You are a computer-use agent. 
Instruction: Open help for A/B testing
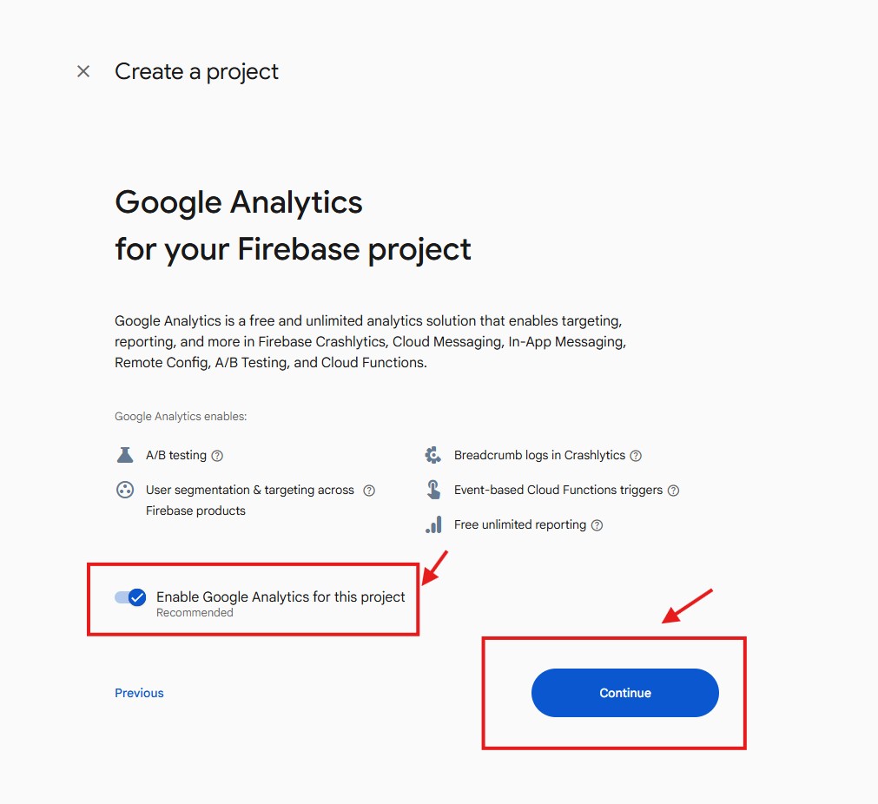(x=218, y=456)
